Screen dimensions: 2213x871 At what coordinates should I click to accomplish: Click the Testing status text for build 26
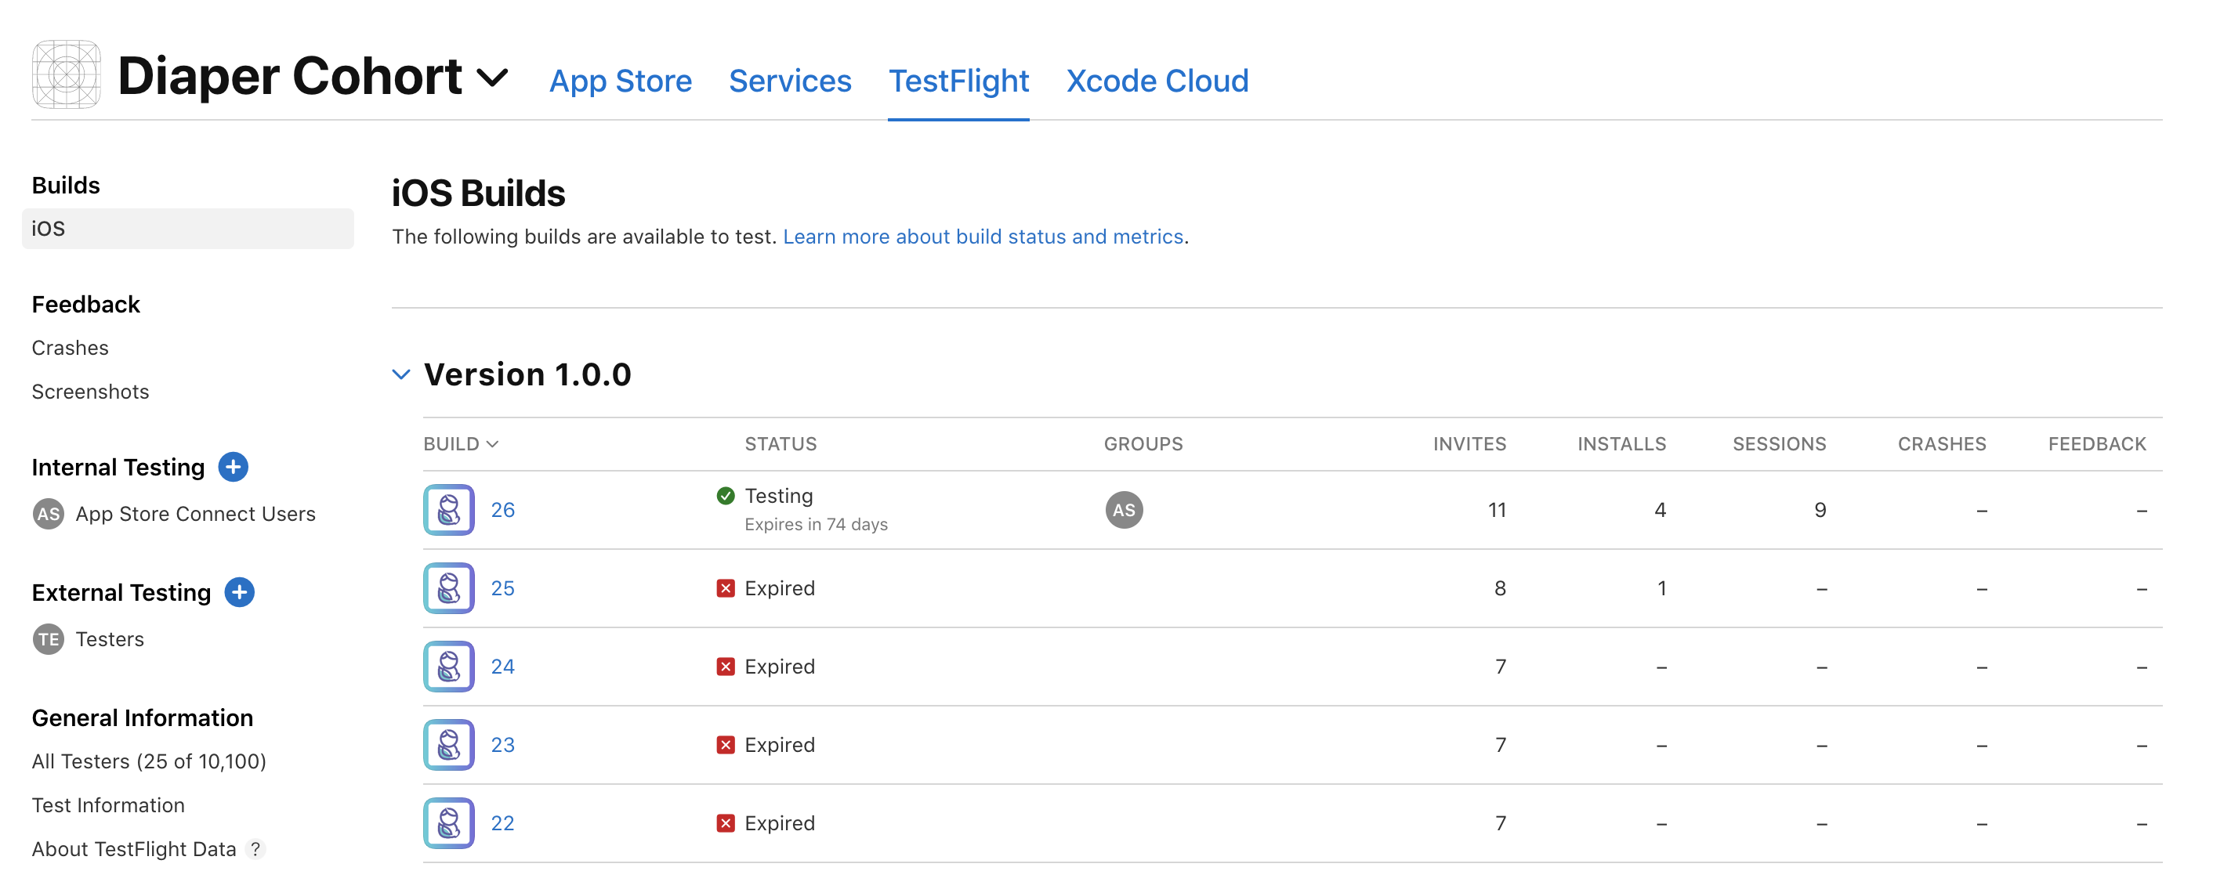point(779,496)
